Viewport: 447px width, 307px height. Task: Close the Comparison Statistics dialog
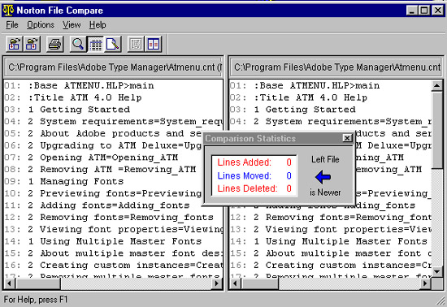[347, 138]
